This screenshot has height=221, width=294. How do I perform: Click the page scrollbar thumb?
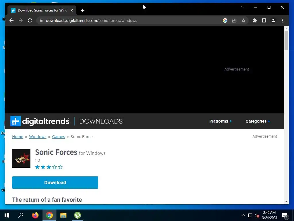click(x=286, y=40)
